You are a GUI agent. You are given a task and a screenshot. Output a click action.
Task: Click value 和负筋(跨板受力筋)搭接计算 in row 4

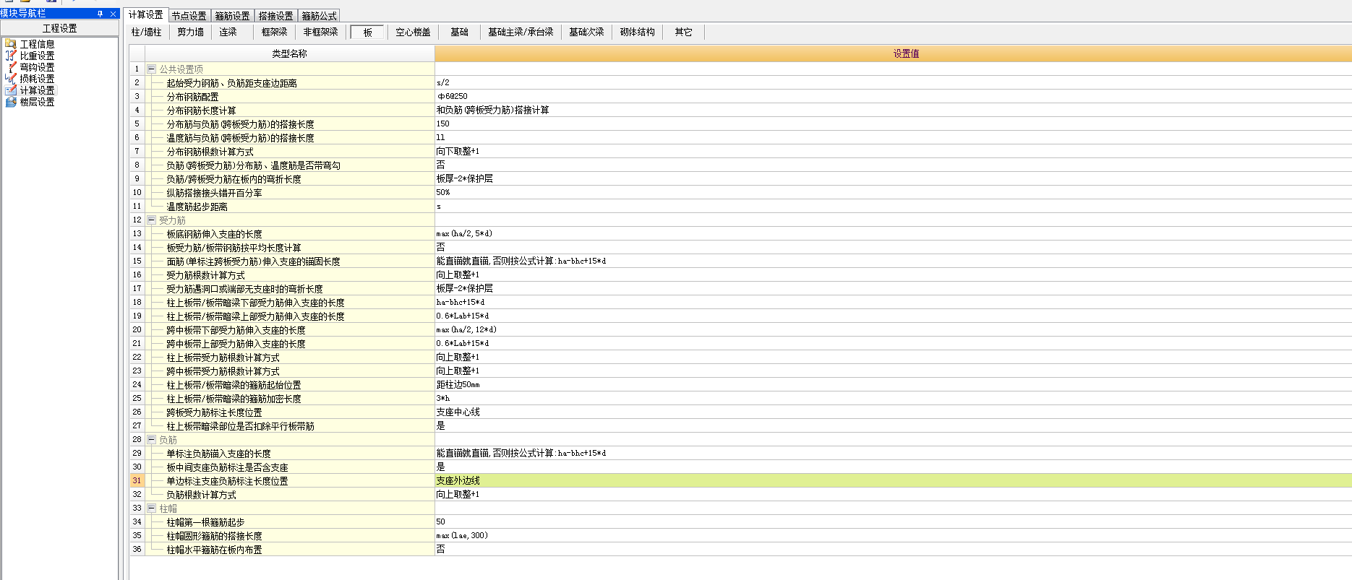894,111
